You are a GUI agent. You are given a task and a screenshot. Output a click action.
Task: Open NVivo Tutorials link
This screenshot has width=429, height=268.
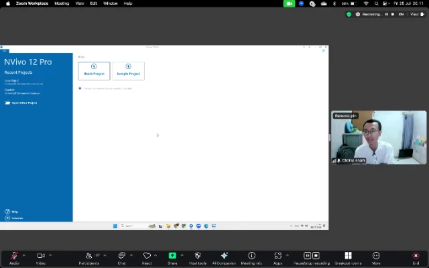pyautogui.click(x=14, y=218)
